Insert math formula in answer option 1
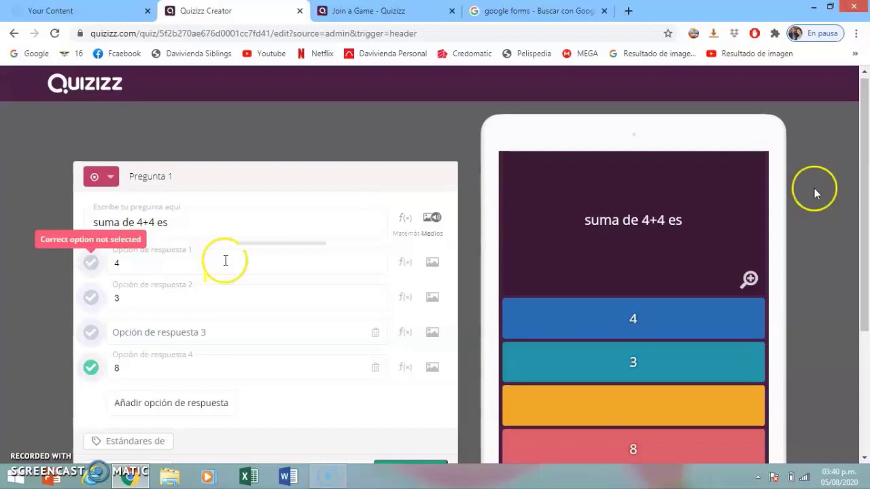The width and height of the screenshot is (870, 489). click(x=405, y=262)
